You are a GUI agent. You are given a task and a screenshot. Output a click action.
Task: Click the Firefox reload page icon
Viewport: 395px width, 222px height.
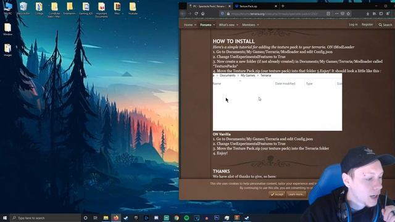click(x=196, y=14)
